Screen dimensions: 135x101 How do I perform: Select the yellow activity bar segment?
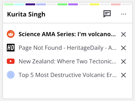(x=94, y=4)
